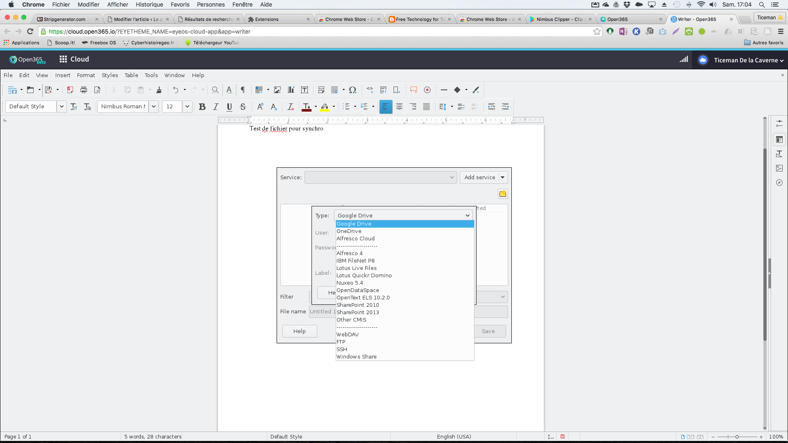
Task: Open sidebar Properties panel icon
Action: [x=779, y=140]
